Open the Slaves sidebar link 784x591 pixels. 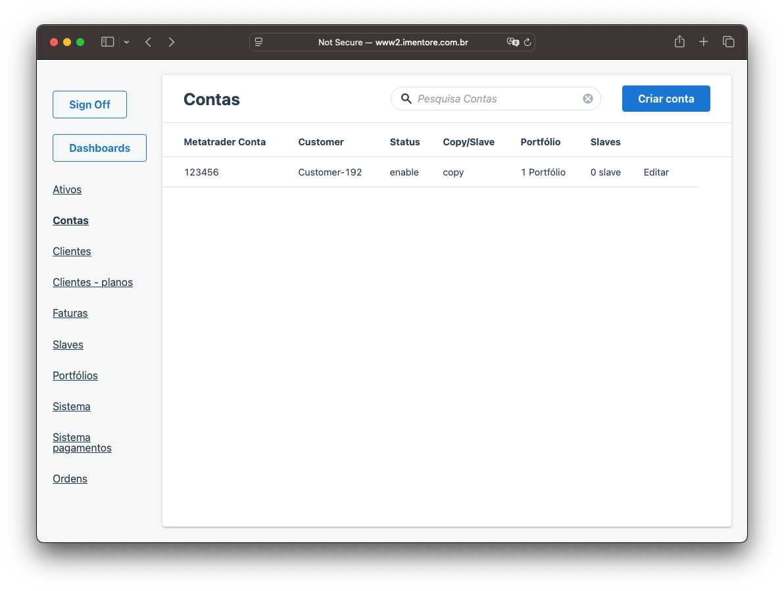point(68,344)
